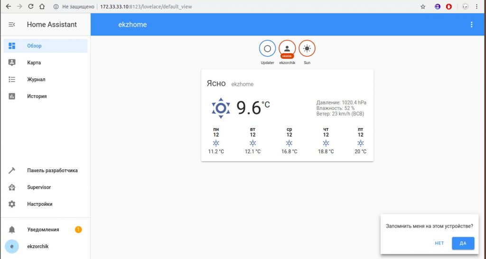The width and height of the screenshot is (486, 259).
Task: Click the Supervisor icon in sidebar
Action: (x=12, y=187)
